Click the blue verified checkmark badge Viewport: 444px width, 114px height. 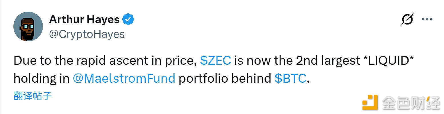tap(128, 20)
